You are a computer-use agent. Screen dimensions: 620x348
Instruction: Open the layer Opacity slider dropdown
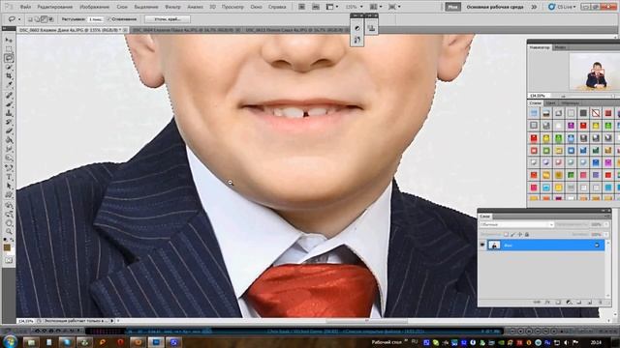click(606, 224)
